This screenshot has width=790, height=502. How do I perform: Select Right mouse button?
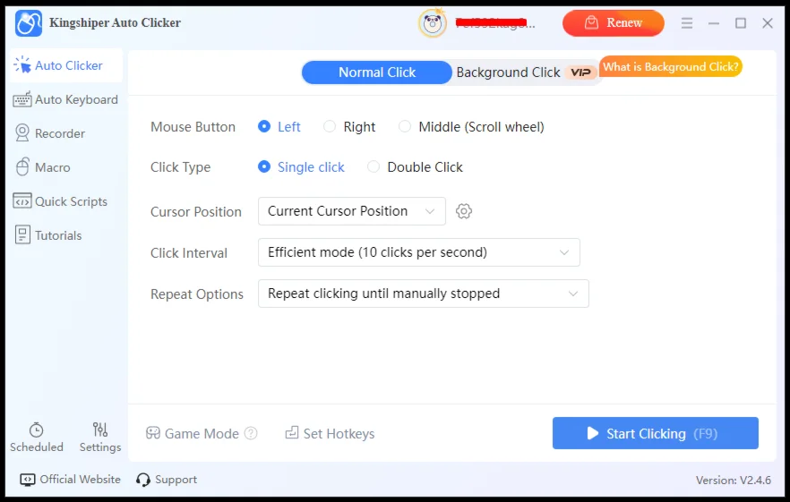pos(349,126)
